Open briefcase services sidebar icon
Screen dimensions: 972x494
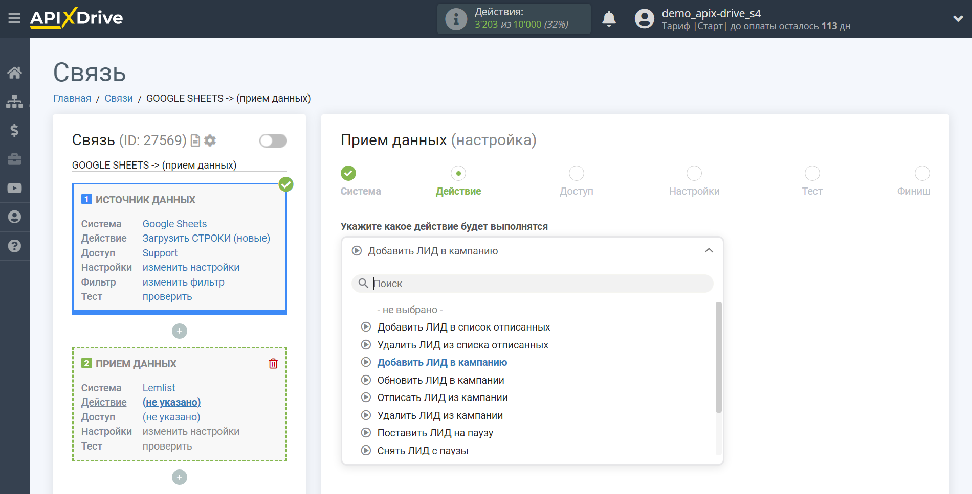click(x=14, y=159)
